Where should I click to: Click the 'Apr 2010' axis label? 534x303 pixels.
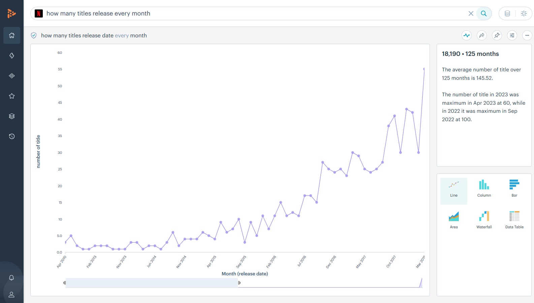62,262
